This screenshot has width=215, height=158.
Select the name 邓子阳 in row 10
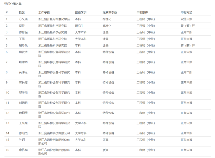coord(23,93)
